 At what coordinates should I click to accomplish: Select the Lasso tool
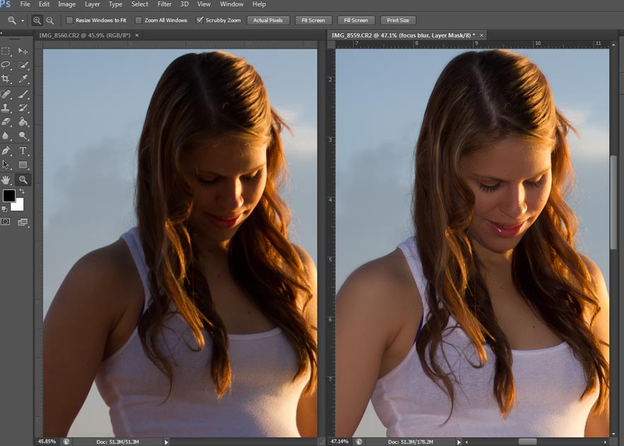click(6, 65)
